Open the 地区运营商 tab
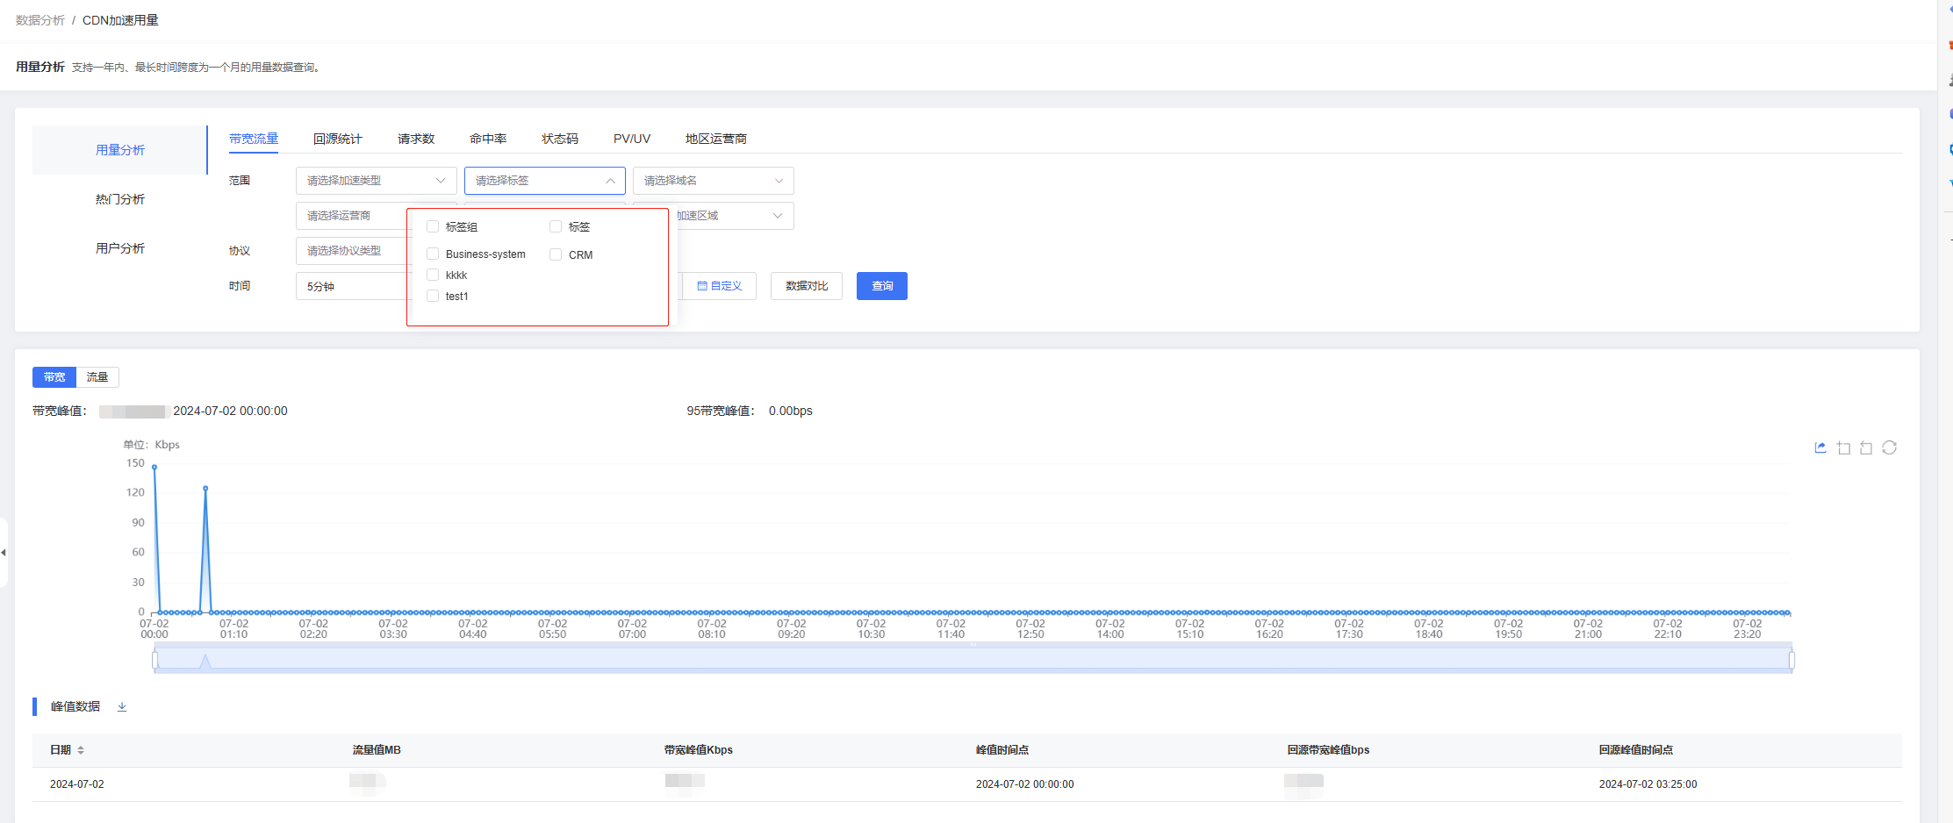This screenshot has height=823, width=1953. point(716,139)
